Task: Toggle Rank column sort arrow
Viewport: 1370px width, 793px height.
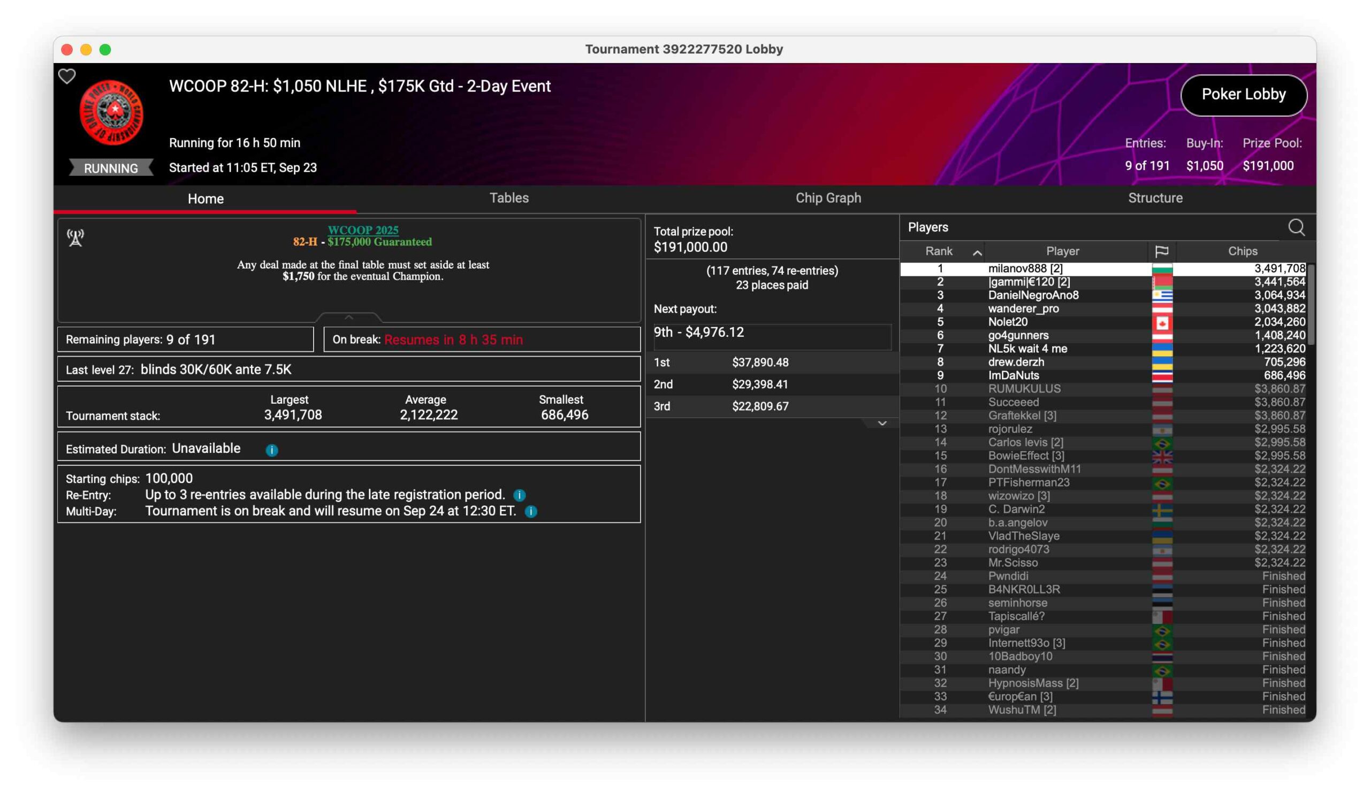Action: tap(977, 252)
